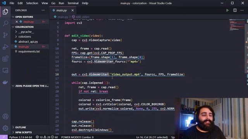Expand the colorizers folder
248x139 pixels.
click(x=25, y=37)
